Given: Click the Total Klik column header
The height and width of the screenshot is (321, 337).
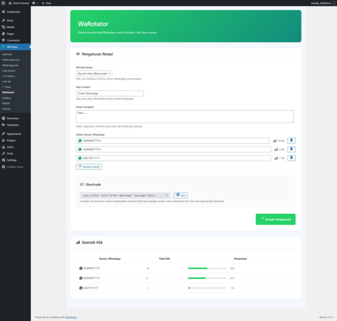Looking at the screenshot, I should coord(165,259).
